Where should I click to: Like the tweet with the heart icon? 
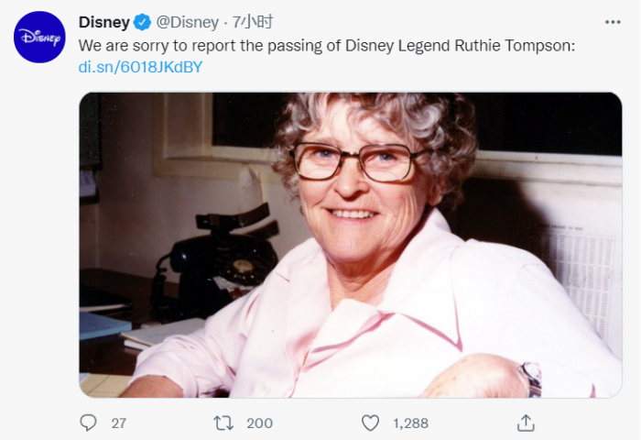point(370,423)
